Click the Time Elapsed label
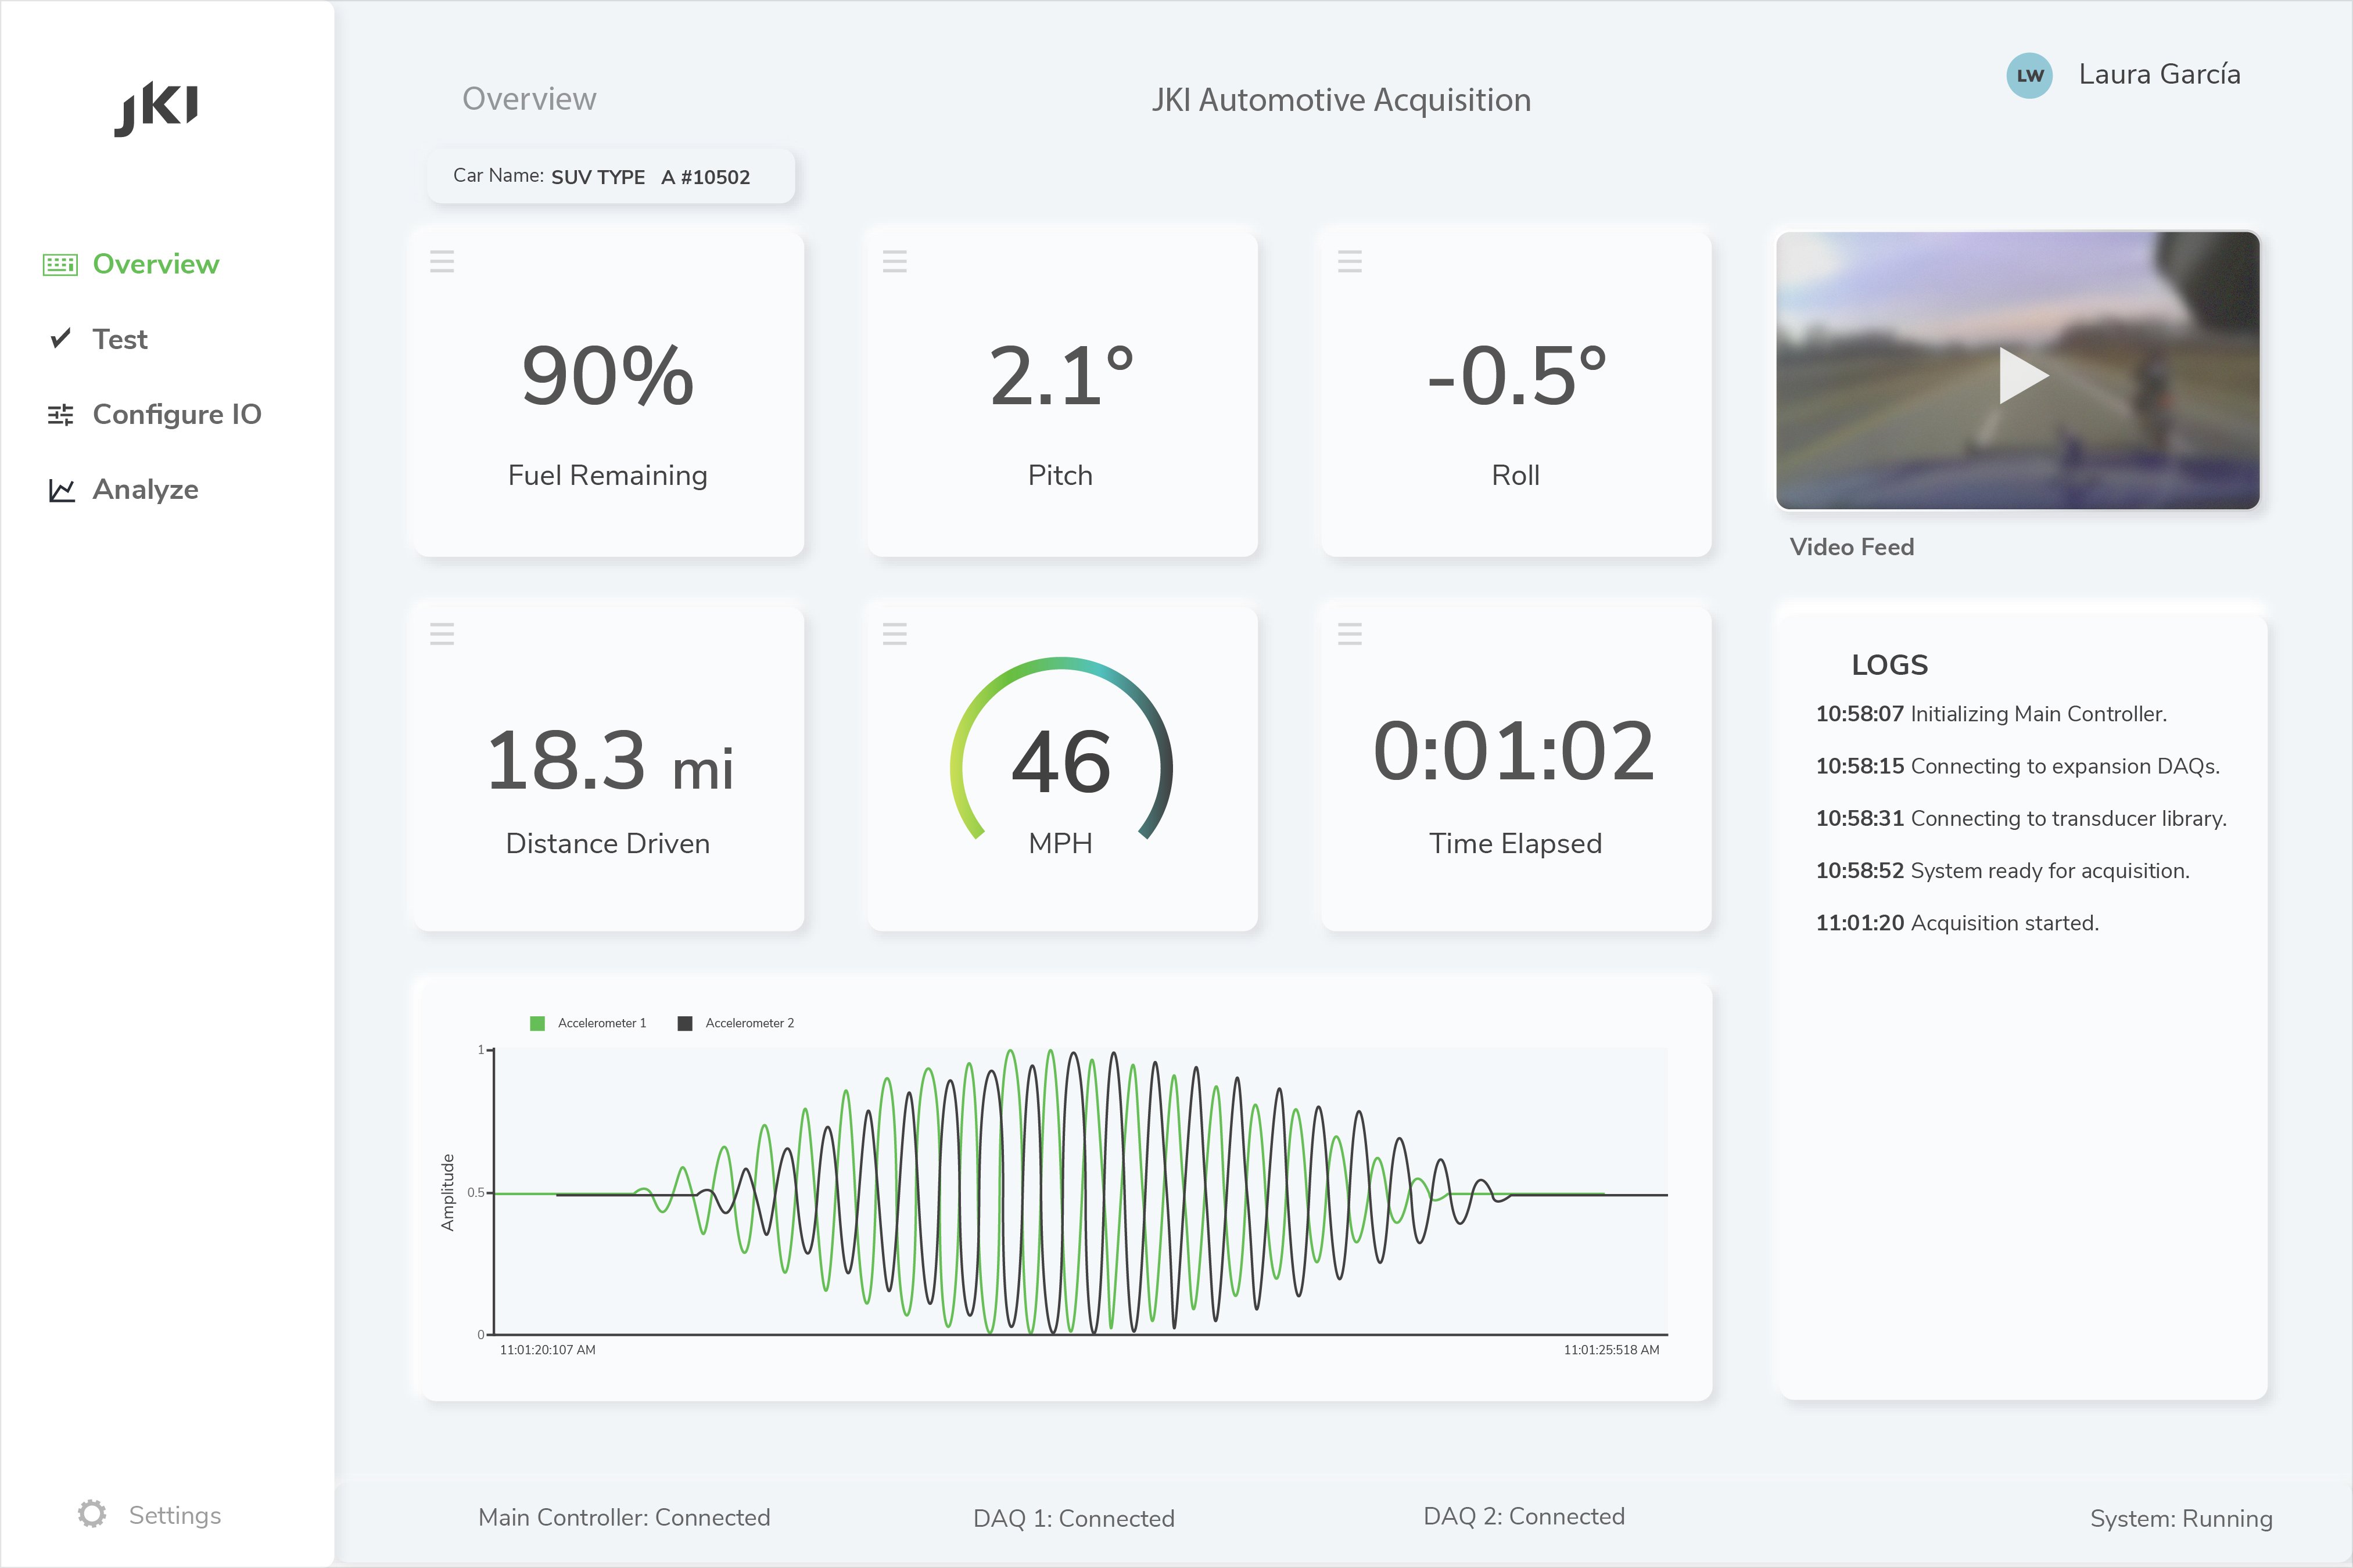This screenshot has width=2353, height=1568. [1516, 843]
